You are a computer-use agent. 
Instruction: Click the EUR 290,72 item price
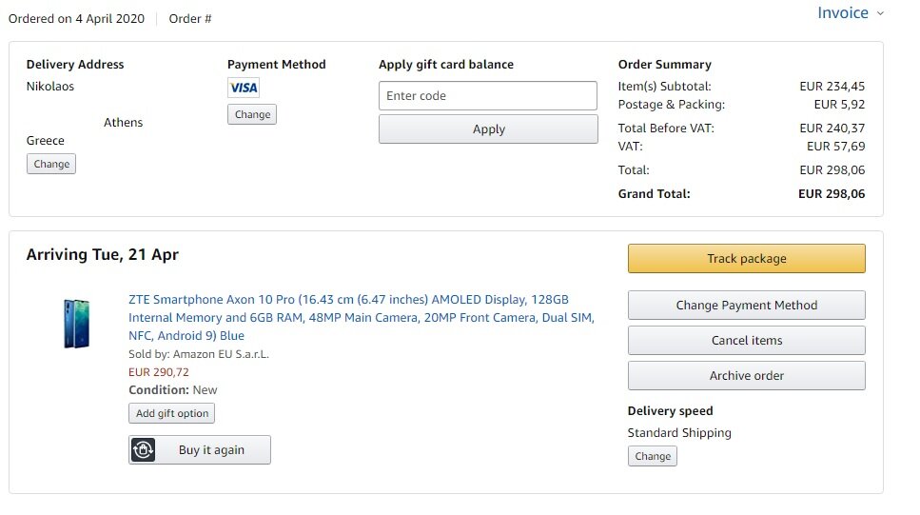159,372
